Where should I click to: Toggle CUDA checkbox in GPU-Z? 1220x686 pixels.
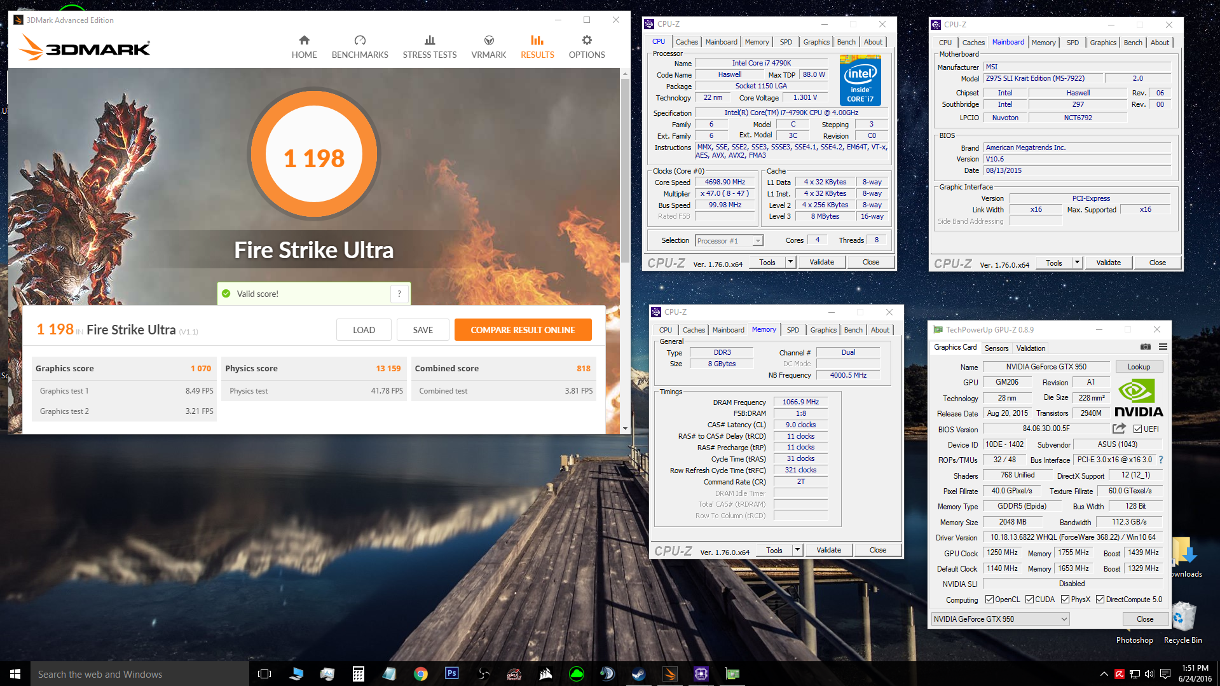pos(1029,600)
